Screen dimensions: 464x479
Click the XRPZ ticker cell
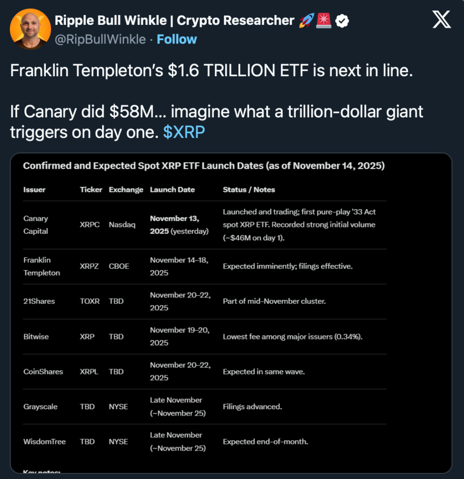(x=90, y=266)
